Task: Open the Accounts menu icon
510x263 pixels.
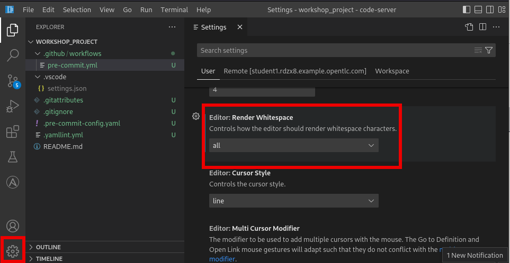Action: pyautogui.click(x=12, y=226)
